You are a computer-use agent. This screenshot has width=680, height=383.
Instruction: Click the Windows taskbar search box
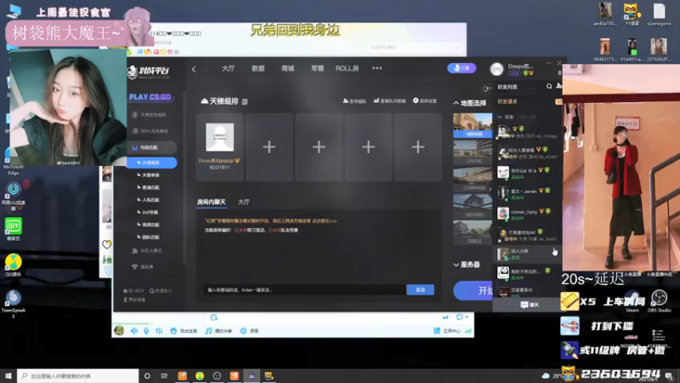coord(78,376)
